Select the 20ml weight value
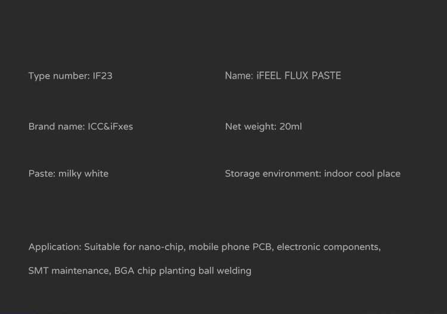The image size is (447, 314). point(290,126)
